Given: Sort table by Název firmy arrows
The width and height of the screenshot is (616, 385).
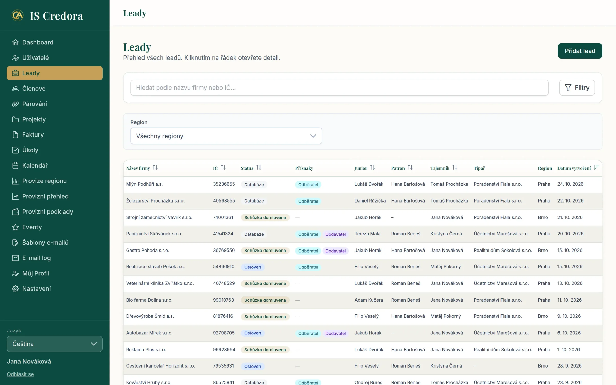Looking at the screenshot, I should [155, 168].
